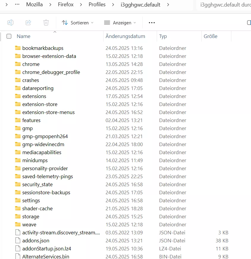Click the settings folder name
The image size is (251, 259).
[x=31, y=200]
